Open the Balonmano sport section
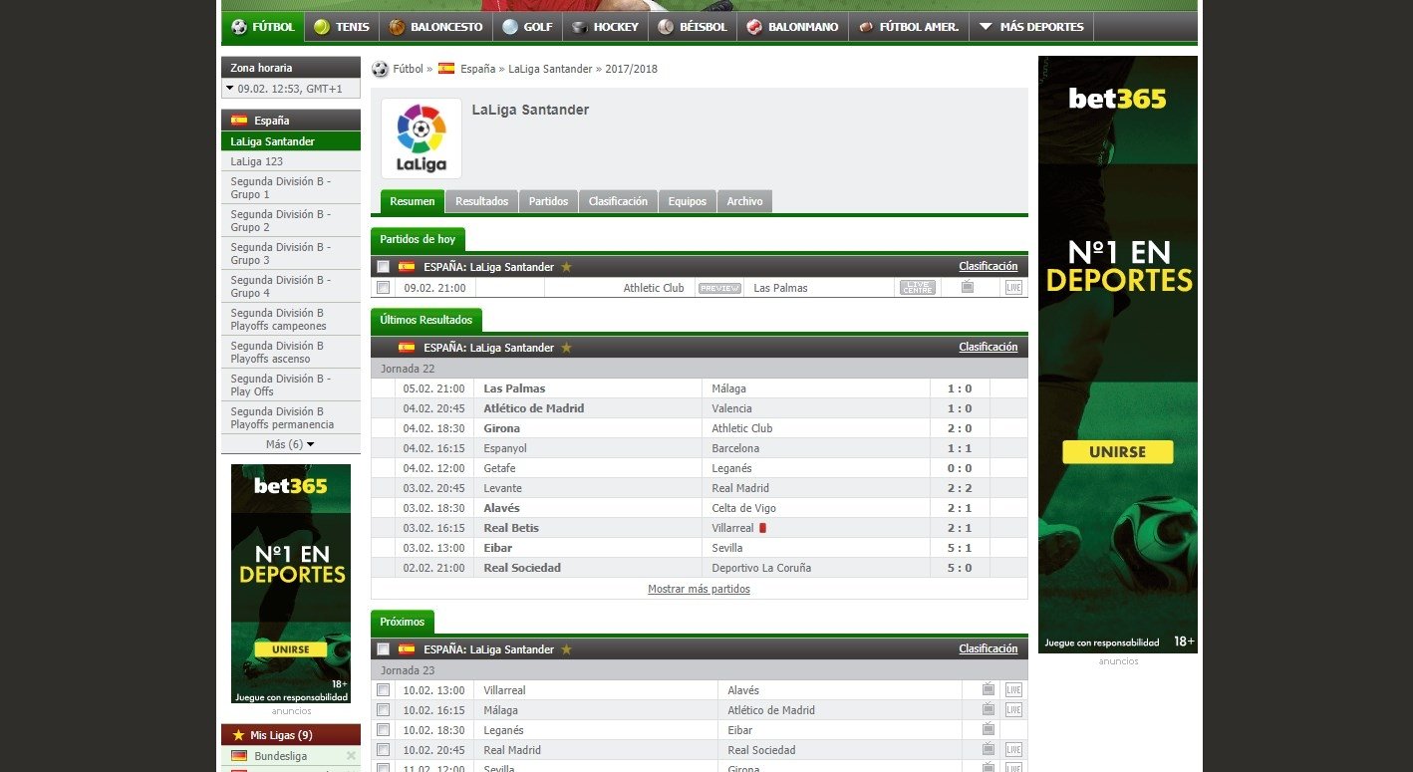This screenshot has width=1413, height=772. [x=792, y=27]
